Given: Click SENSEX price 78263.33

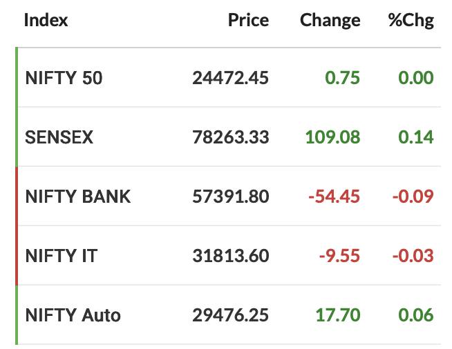Looking at the screenshot, I should coord(230,137).
